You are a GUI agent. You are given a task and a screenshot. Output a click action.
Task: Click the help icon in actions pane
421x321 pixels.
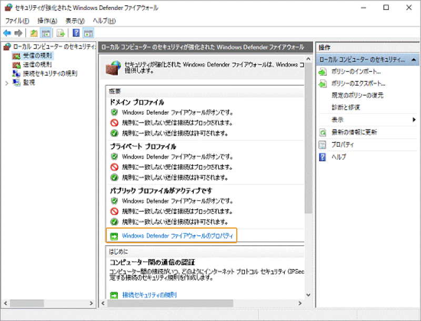(322, 157)
